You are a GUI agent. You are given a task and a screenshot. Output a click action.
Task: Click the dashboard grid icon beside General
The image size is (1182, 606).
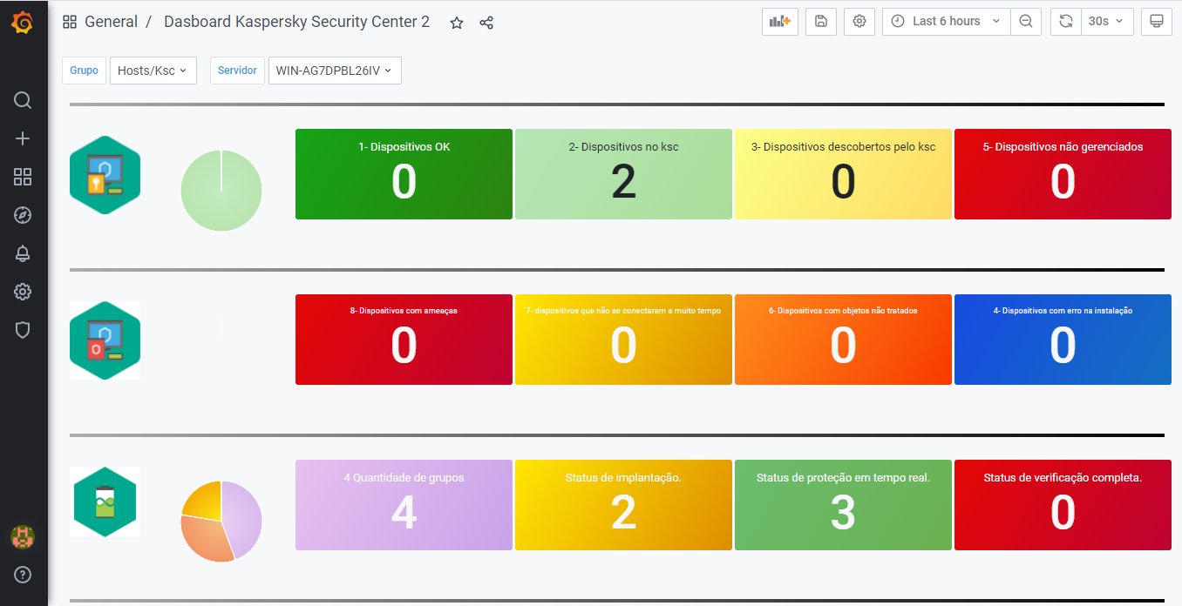coord(70,22)
